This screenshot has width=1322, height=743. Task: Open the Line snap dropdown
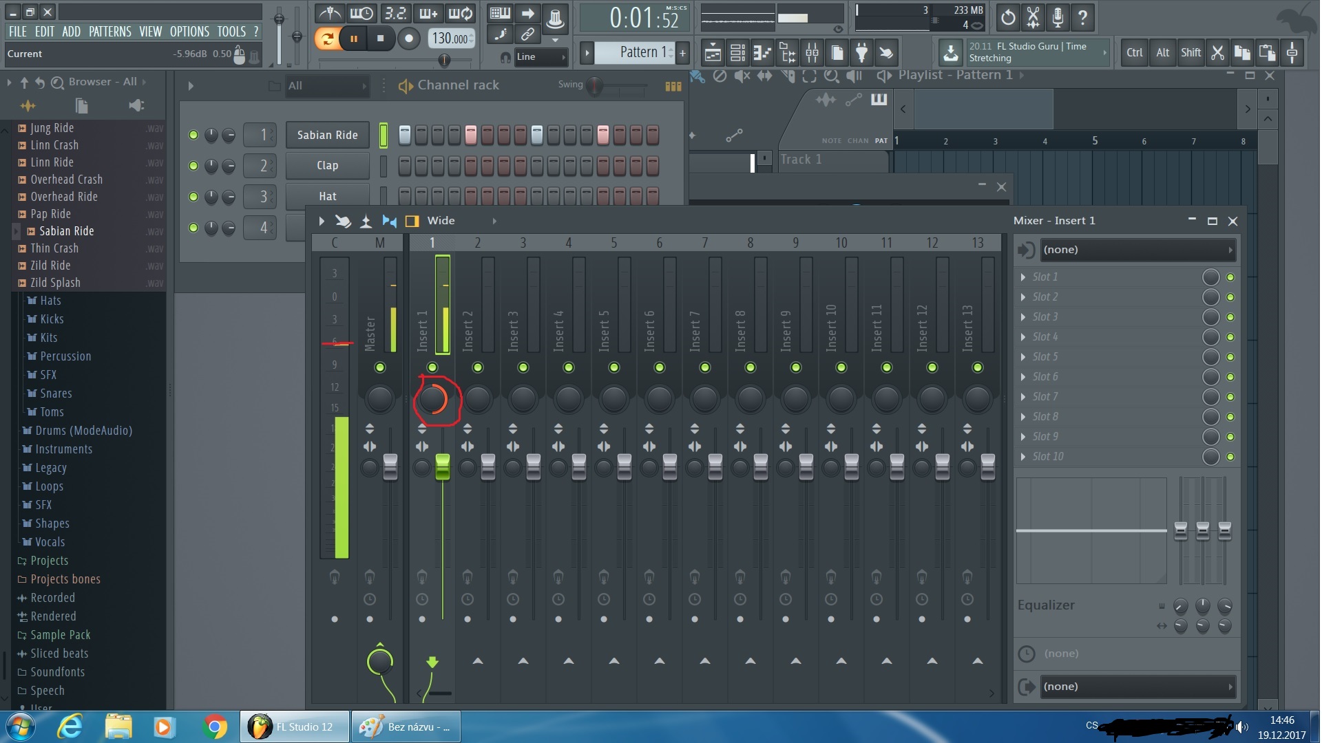(541, 57)
